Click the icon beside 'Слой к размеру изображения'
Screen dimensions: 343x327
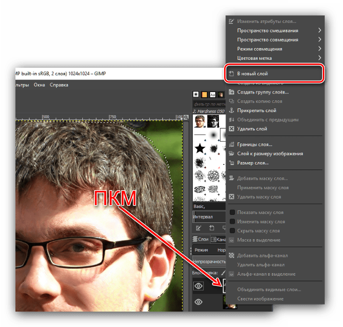point(232,154)
